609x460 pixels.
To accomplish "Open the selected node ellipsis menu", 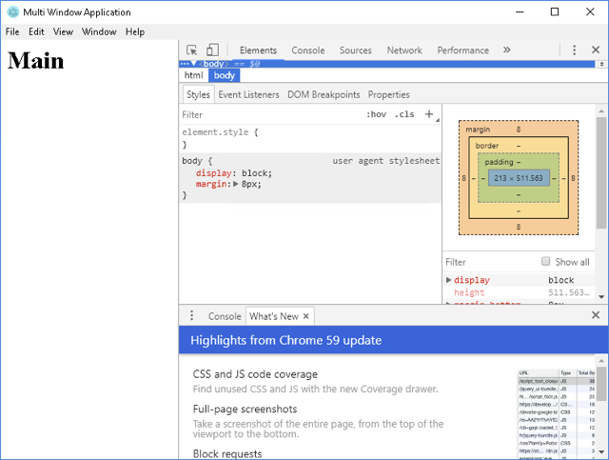I will coord(185,64).
